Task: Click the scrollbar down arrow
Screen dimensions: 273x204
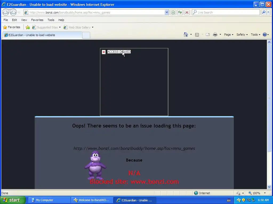Action: pyautogui.click(x=269, y=187)
